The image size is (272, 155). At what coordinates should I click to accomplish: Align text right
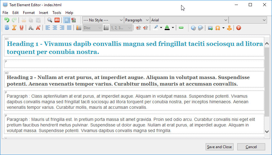tap(62, 28)
